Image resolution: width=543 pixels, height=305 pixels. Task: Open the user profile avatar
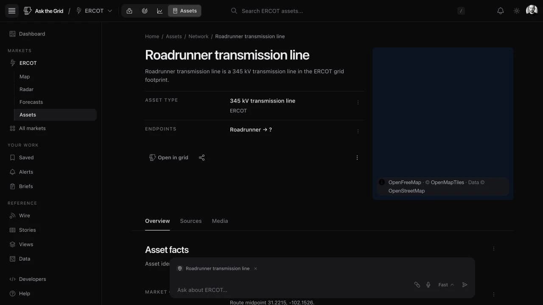pyautogui.click(x=532, y=10)
